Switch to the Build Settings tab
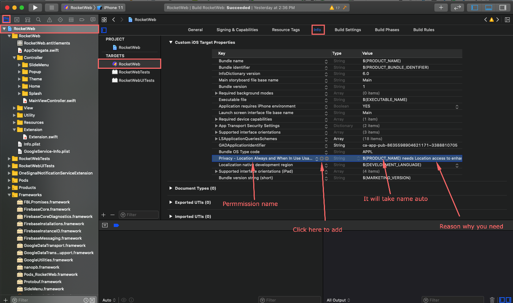The width and height of the screenshot is (513, 303). point(348,30)
